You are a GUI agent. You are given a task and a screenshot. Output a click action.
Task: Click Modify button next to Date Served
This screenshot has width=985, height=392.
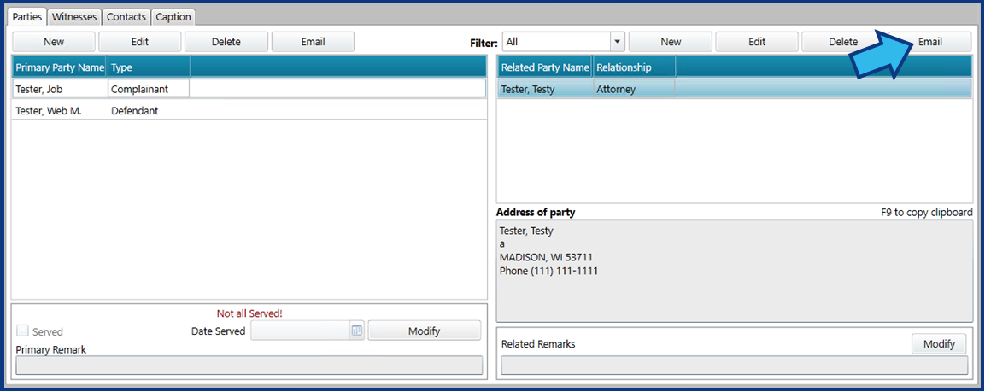[424, 331]
